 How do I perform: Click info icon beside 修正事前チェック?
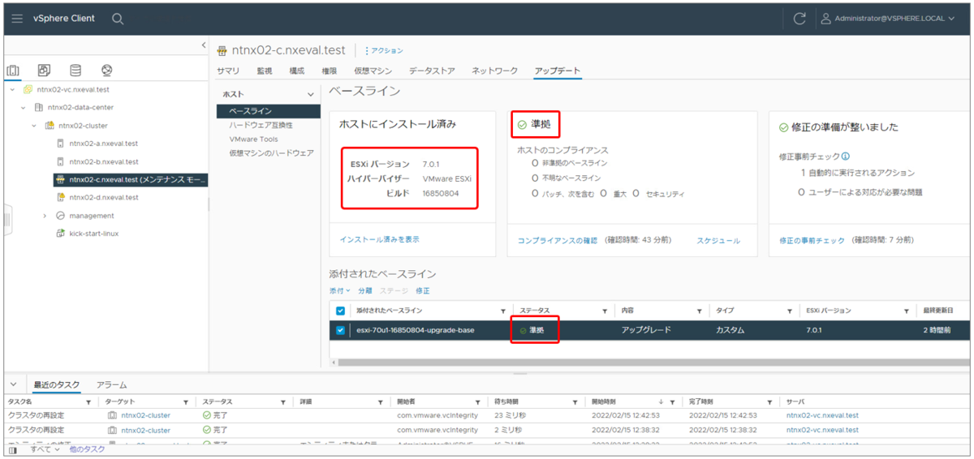(846, 157)
